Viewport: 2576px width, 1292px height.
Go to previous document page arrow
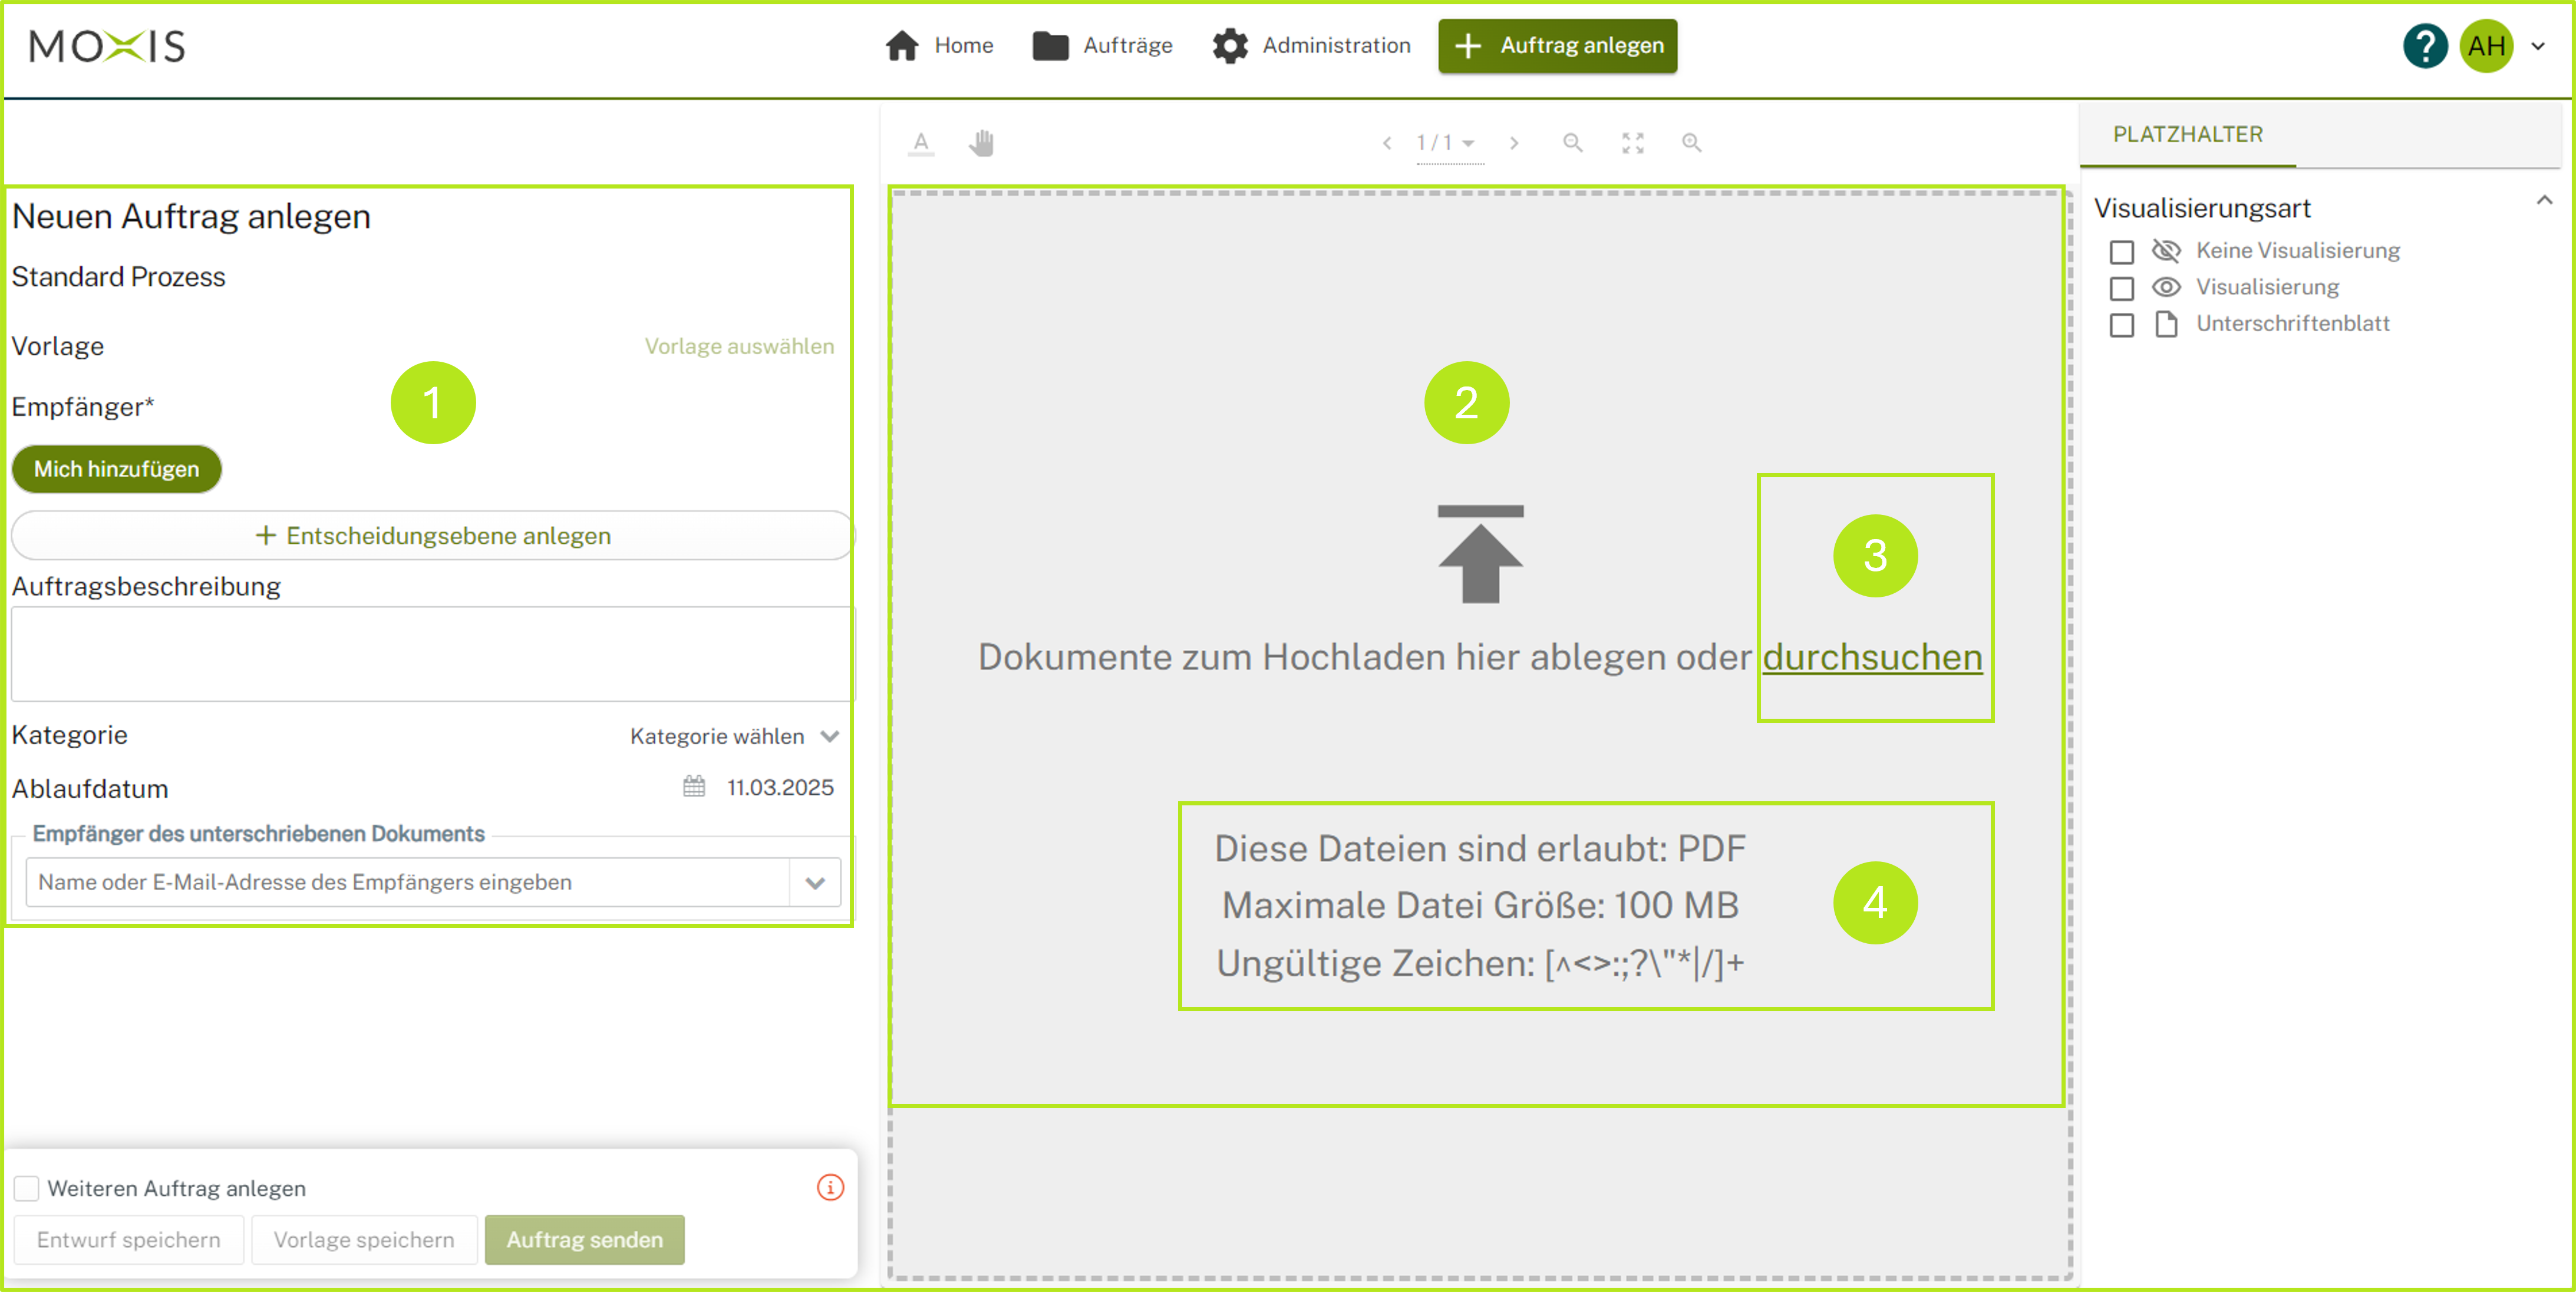coord(1387,143)
